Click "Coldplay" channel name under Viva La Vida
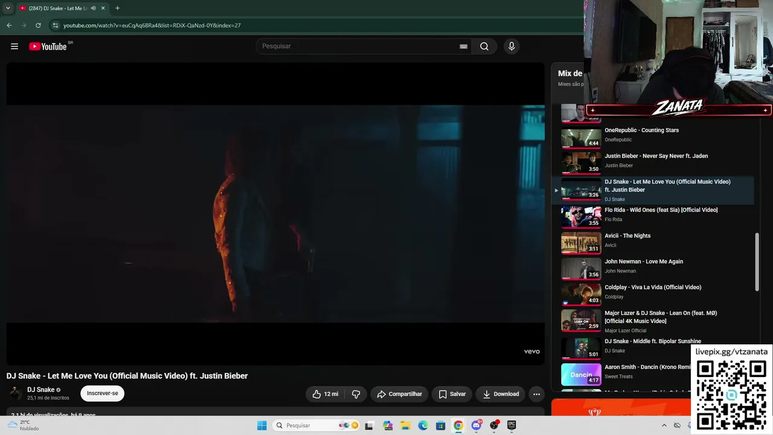773x435 pixels. (x=614, y=297)
